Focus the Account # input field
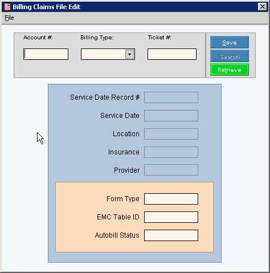Screen dimensions: 270x273 [x=46, y=54]
